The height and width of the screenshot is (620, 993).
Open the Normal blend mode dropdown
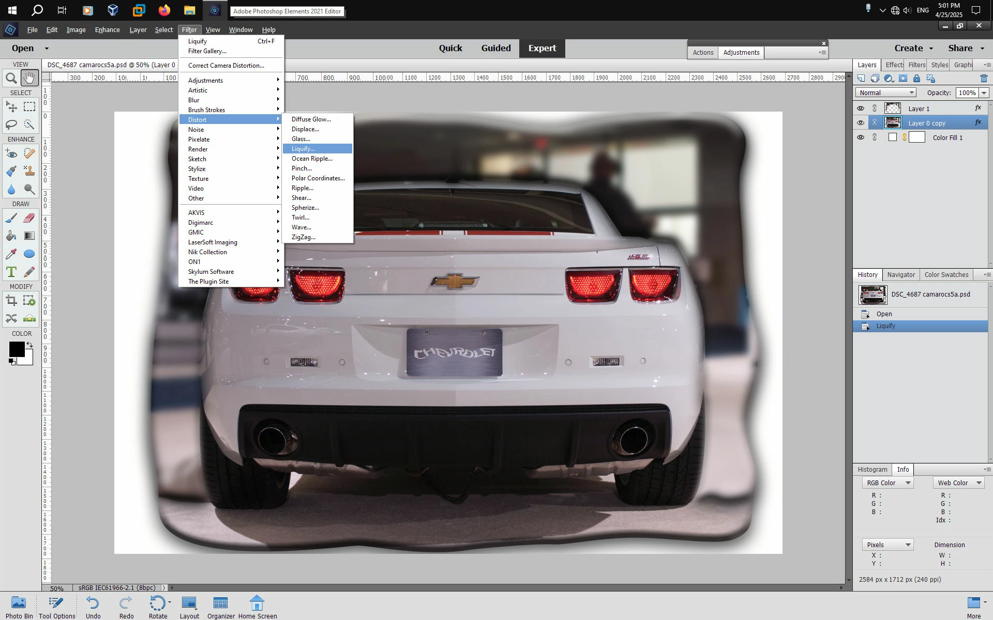pyautogui.click(x=885, y=92)
